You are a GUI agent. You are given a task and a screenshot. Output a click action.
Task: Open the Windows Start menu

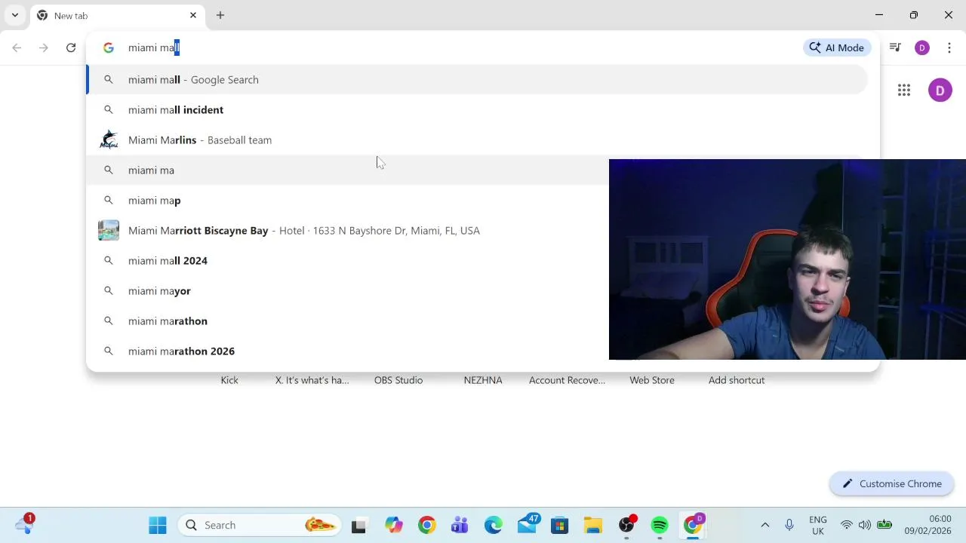click(158, 525)
